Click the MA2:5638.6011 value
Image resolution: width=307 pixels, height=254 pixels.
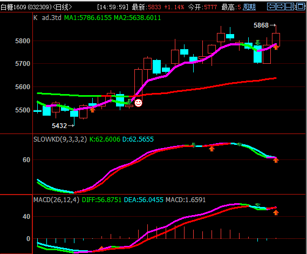137,18
